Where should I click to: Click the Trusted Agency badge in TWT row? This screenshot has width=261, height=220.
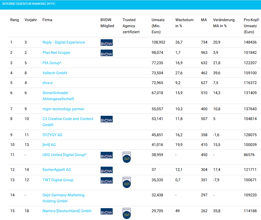click(127, 182)
